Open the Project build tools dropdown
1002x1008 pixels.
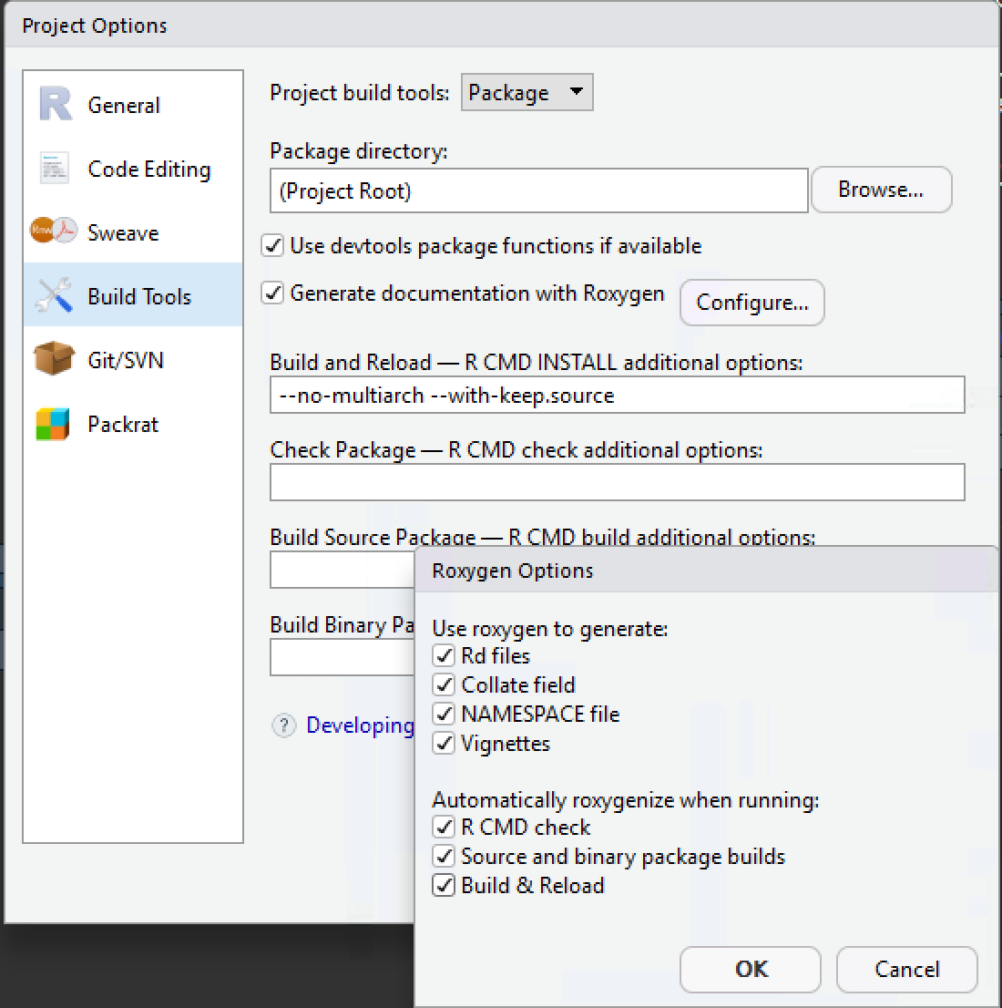tap(527, 93)
